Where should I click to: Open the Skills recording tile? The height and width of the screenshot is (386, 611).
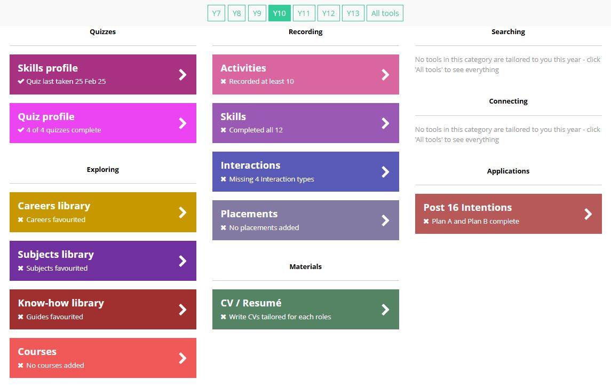point(305,123)
